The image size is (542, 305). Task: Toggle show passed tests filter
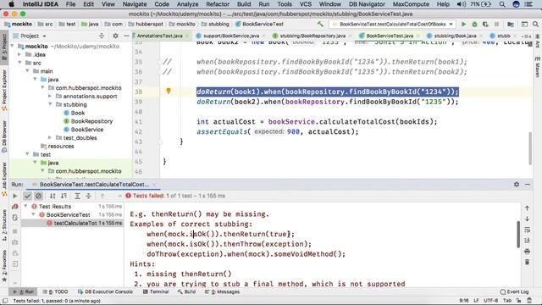(27, 196)
